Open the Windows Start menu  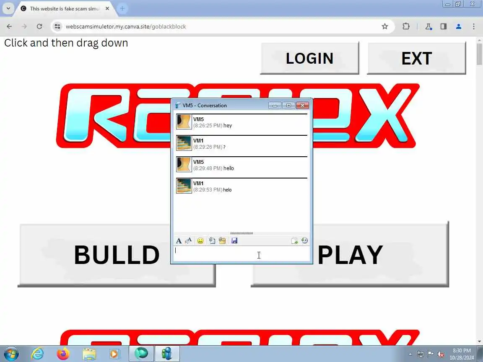[x=11, y=354]
